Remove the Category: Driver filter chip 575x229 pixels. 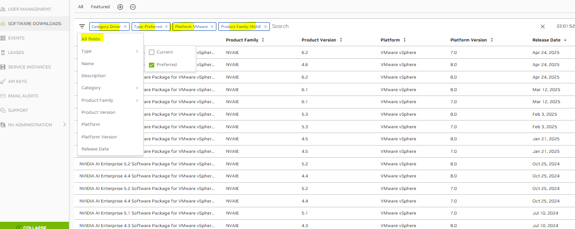pos(125,27)
